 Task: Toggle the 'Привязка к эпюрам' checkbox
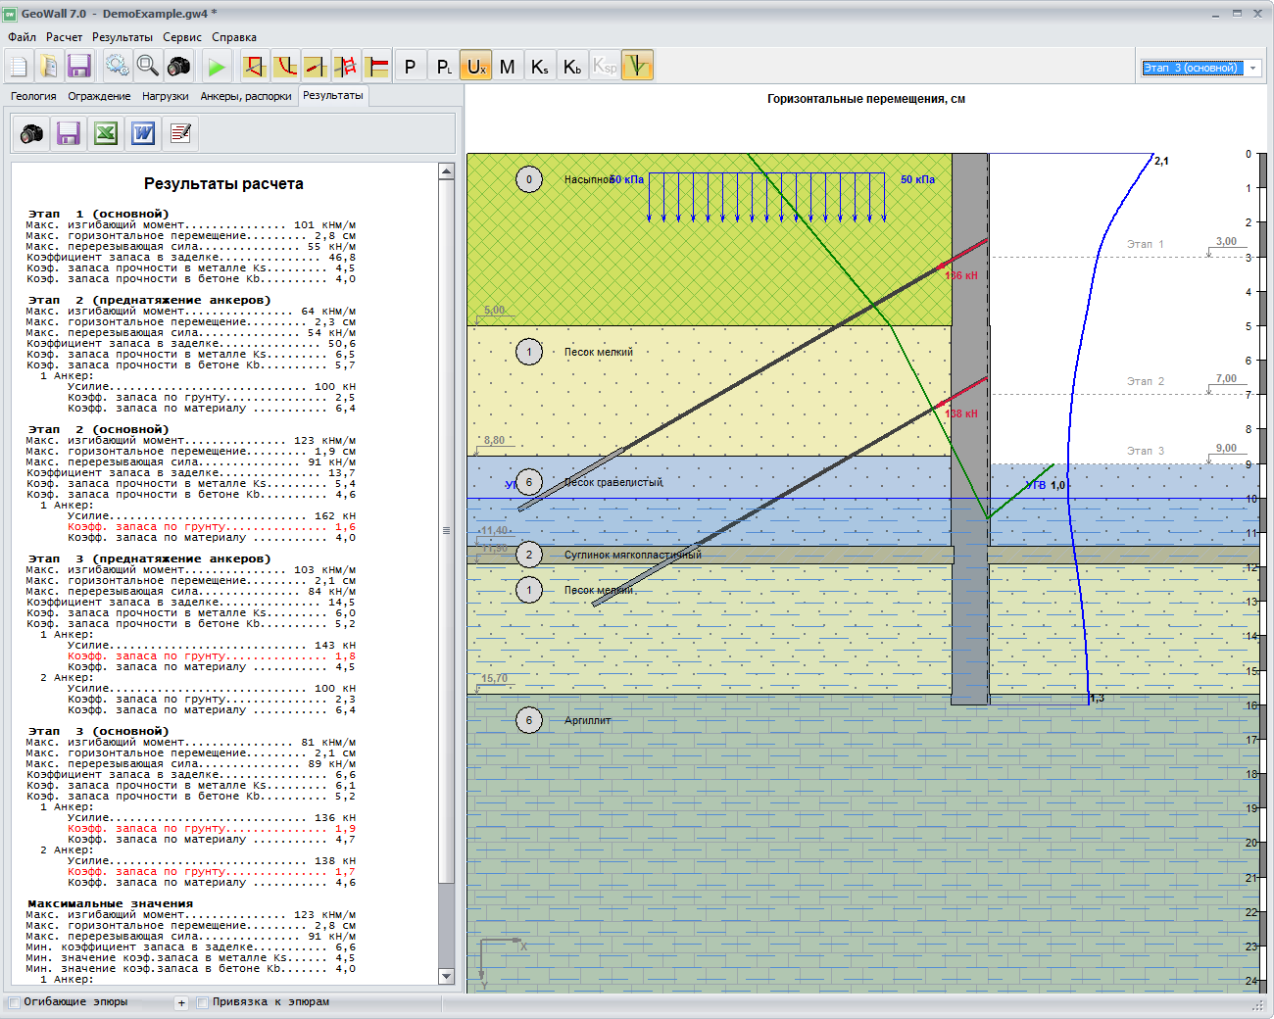click(x=203, y=1002)
